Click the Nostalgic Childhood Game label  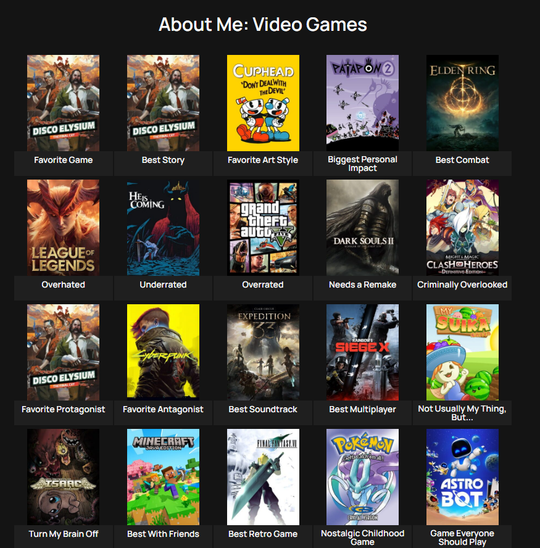point(362,538)
